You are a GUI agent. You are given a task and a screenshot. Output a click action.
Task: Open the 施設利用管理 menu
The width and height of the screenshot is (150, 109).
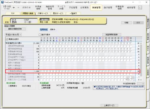pos(50,7)
